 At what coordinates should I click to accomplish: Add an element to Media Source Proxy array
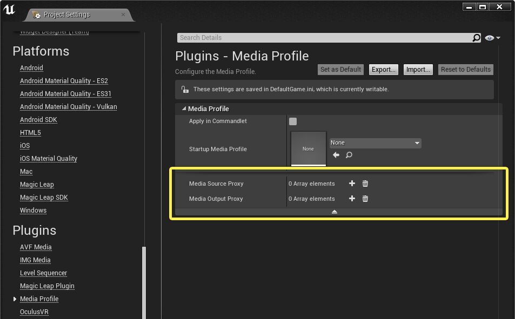tap(352, 184)
